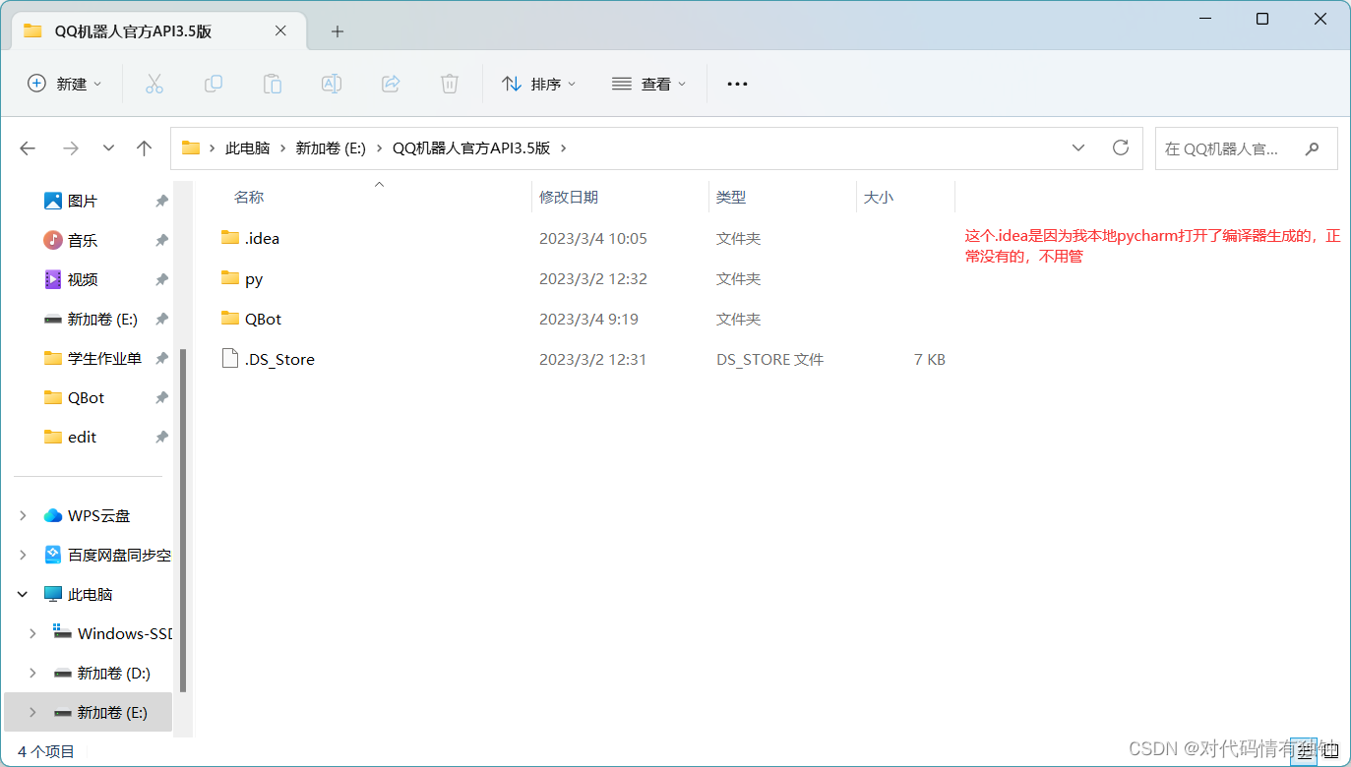The width and height of the screenshot is (1351, 767).
Task: Click the Share icon in toolbar
Action: (391, 84)
